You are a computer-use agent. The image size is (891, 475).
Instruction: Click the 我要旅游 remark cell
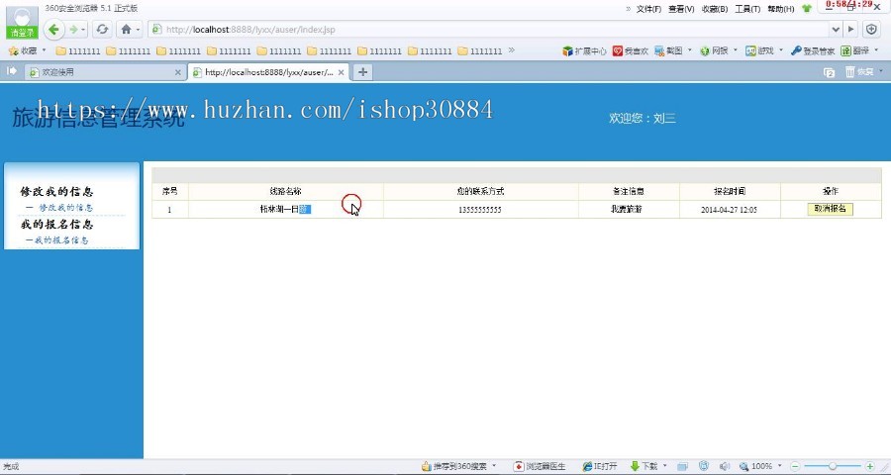click(x=627, y=209)
